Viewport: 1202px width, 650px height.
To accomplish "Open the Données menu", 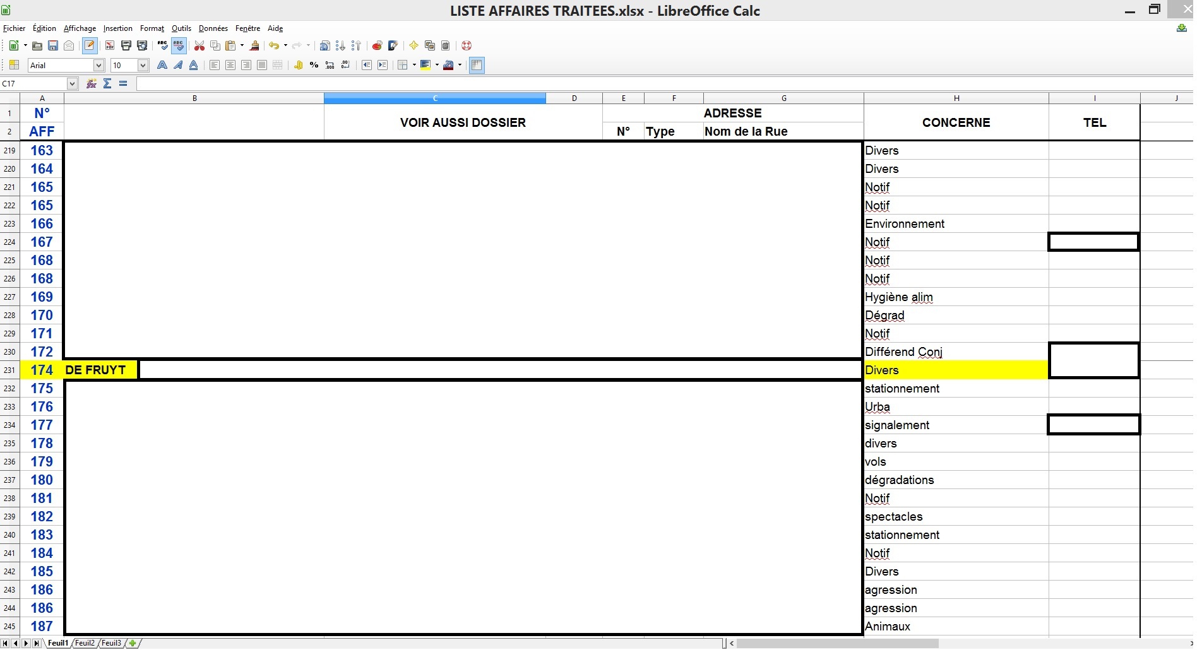I will click(x=213, y=28).
